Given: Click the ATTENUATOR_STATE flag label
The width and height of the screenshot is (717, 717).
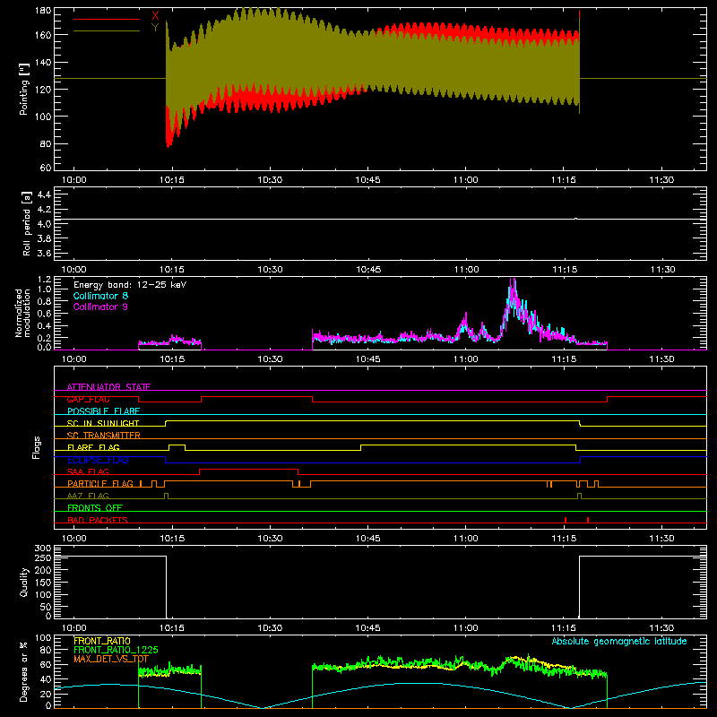Looking at the screenshot, I should tap(108, 387).
